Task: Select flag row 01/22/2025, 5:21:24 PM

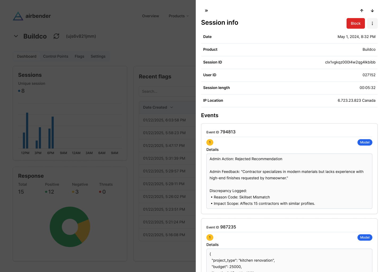Action: [167, 222]
